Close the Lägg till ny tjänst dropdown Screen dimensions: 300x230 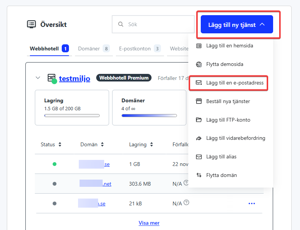(237, 25)
